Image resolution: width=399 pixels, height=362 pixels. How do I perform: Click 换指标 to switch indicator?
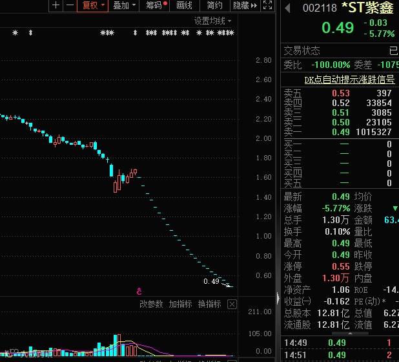[x=210, y=304]
